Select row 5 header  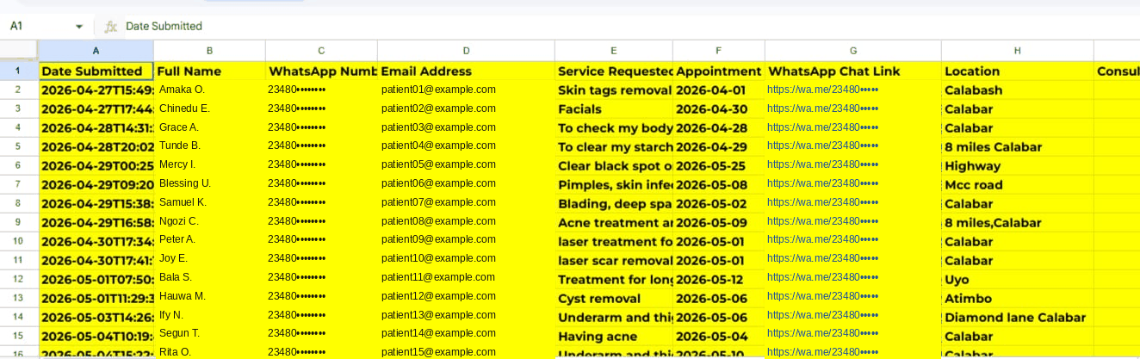coord(19,146)
